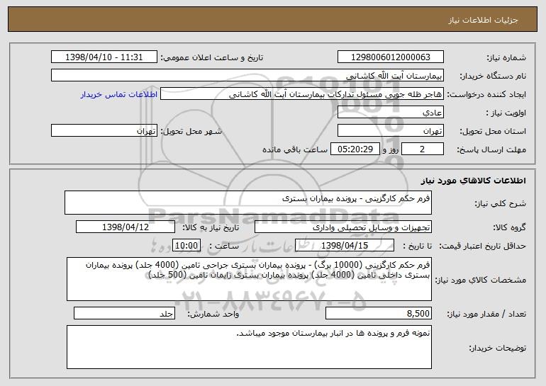Click the label نام دستگاه خریدار

(x=493, y=76)
